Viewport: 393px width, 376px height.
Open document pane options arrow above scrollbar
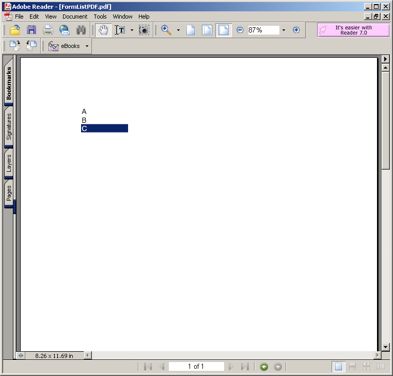385,59
